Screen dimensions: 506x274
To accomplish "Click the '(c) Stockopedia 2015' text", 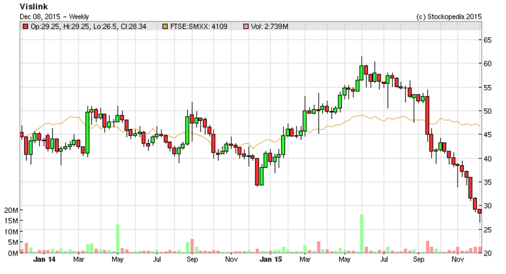I will pos(449,17).
